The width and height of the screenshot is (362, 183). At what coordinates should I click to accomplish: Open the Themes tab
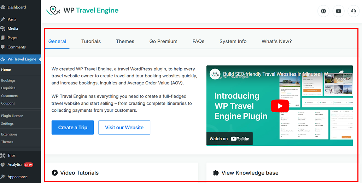tap(125, 41)
